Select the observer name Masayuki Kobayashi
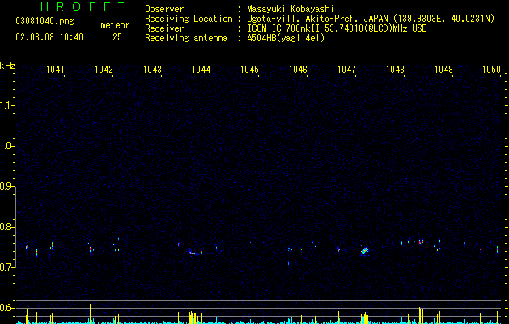Screen dimensions: 509x324 pyautogui.click(x=291, y=9)
